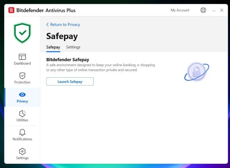Click the Bitdefender Safepay description text
Viewport: 230px width, 168px height.
click(x=100, y=68)
